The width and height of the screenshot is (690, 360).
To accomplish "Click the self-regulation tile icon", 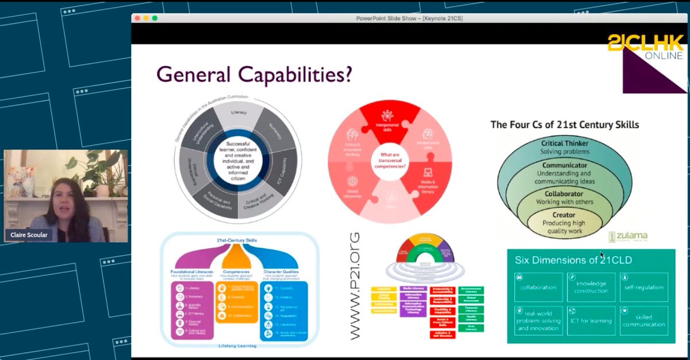I will click(625, 277).
